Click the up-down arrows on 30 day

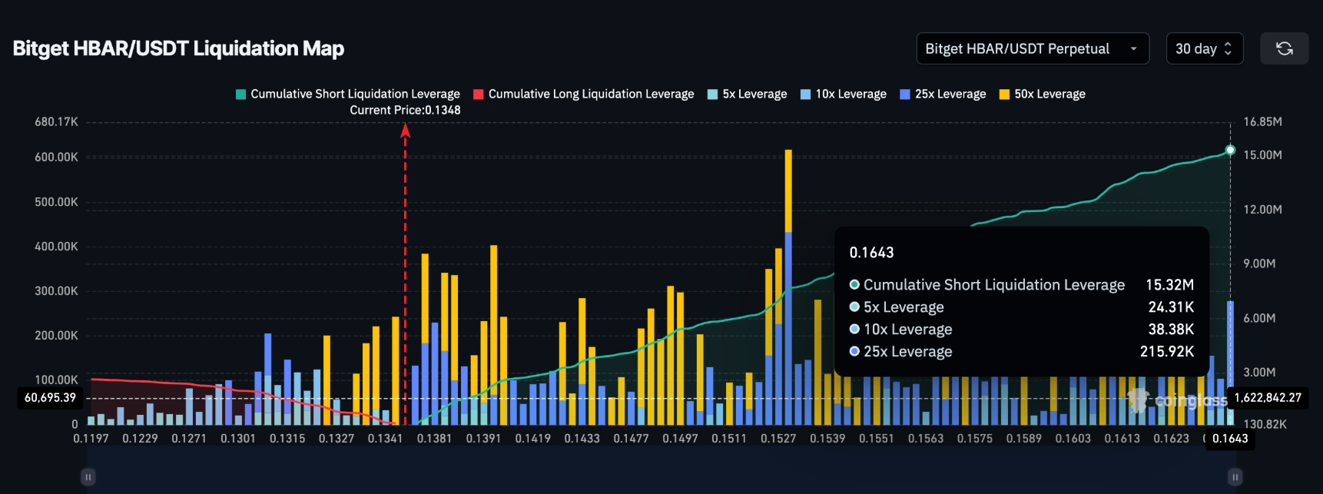click(x=1228, y=49)
